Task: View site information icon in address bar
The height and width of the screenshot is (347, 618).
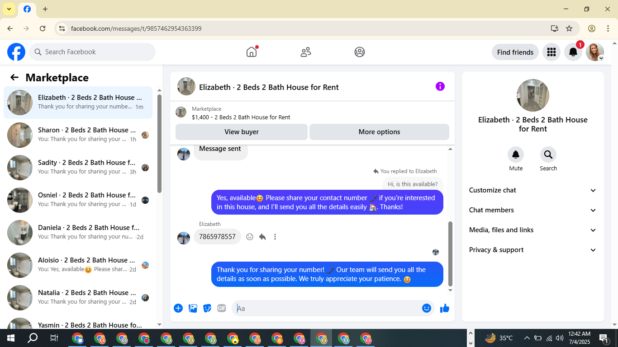Action: point(62,28)
